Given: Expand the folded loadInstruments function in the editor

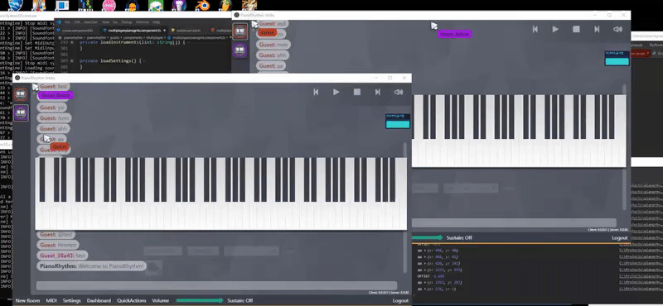Looking at the screenshot, I should (x=71, y=43).
